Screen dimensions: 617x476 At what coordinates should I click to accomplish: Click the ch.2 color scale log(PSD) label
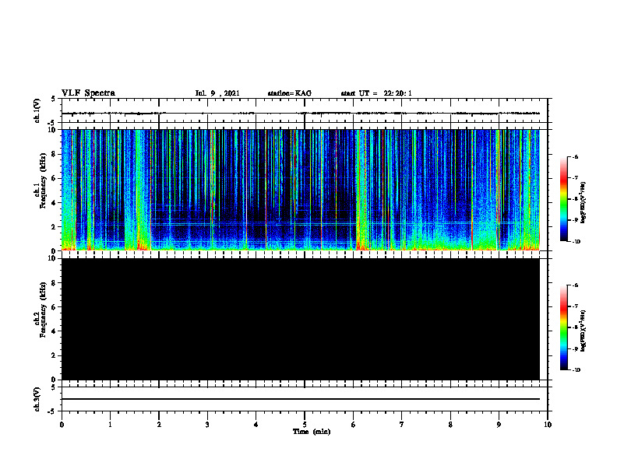(x=584, y=331)
